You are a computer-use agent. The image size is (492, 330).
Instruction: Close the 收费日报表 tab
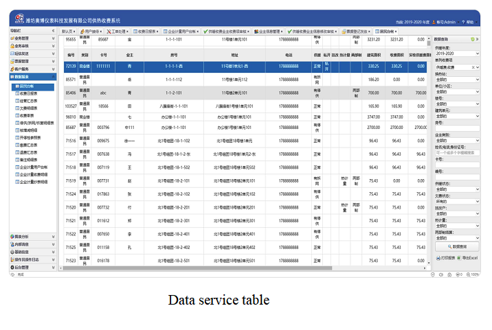(x=157, y=32)
